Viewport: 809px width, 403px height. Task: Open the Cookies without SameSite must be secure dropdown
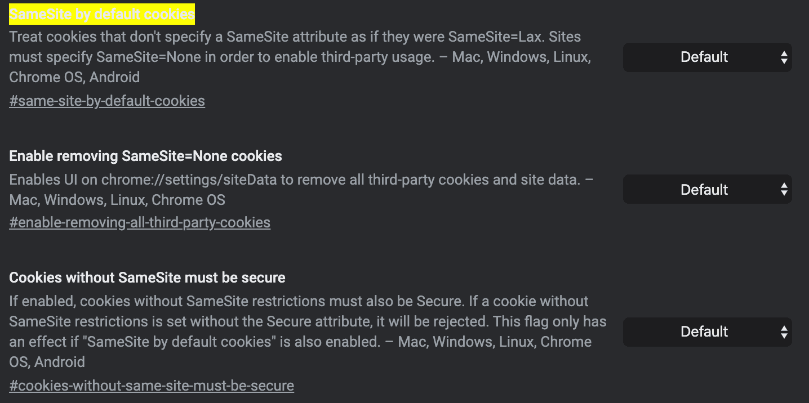click(x=707, y=332)
